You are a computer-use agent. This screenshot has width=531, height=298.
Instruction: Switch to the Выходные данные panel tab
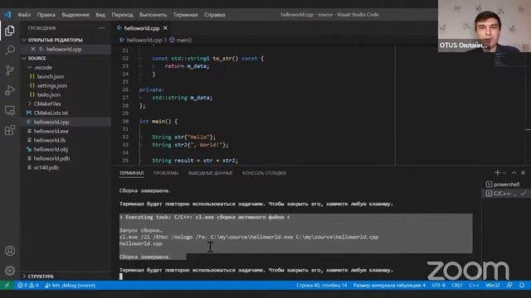click(210, 173)
